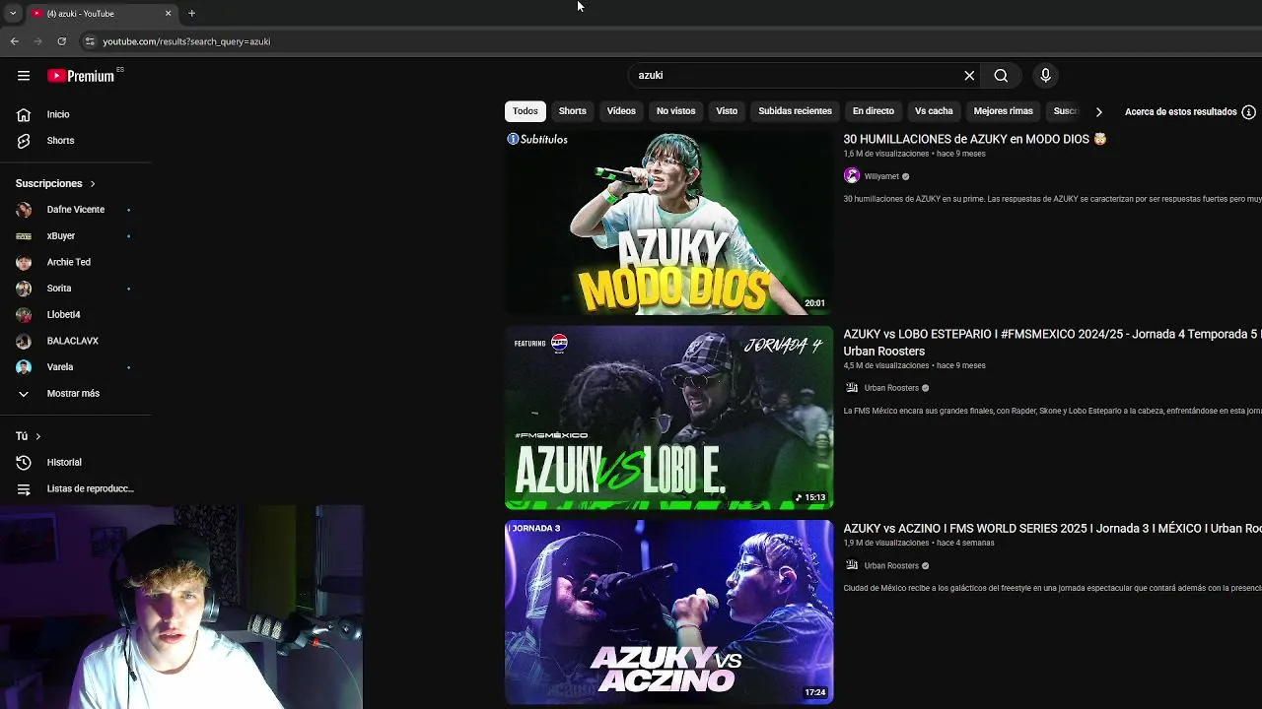
Task: Open AZUKY vs LOBO ESTEPARIO video title
Action: tap(1052, 343)
